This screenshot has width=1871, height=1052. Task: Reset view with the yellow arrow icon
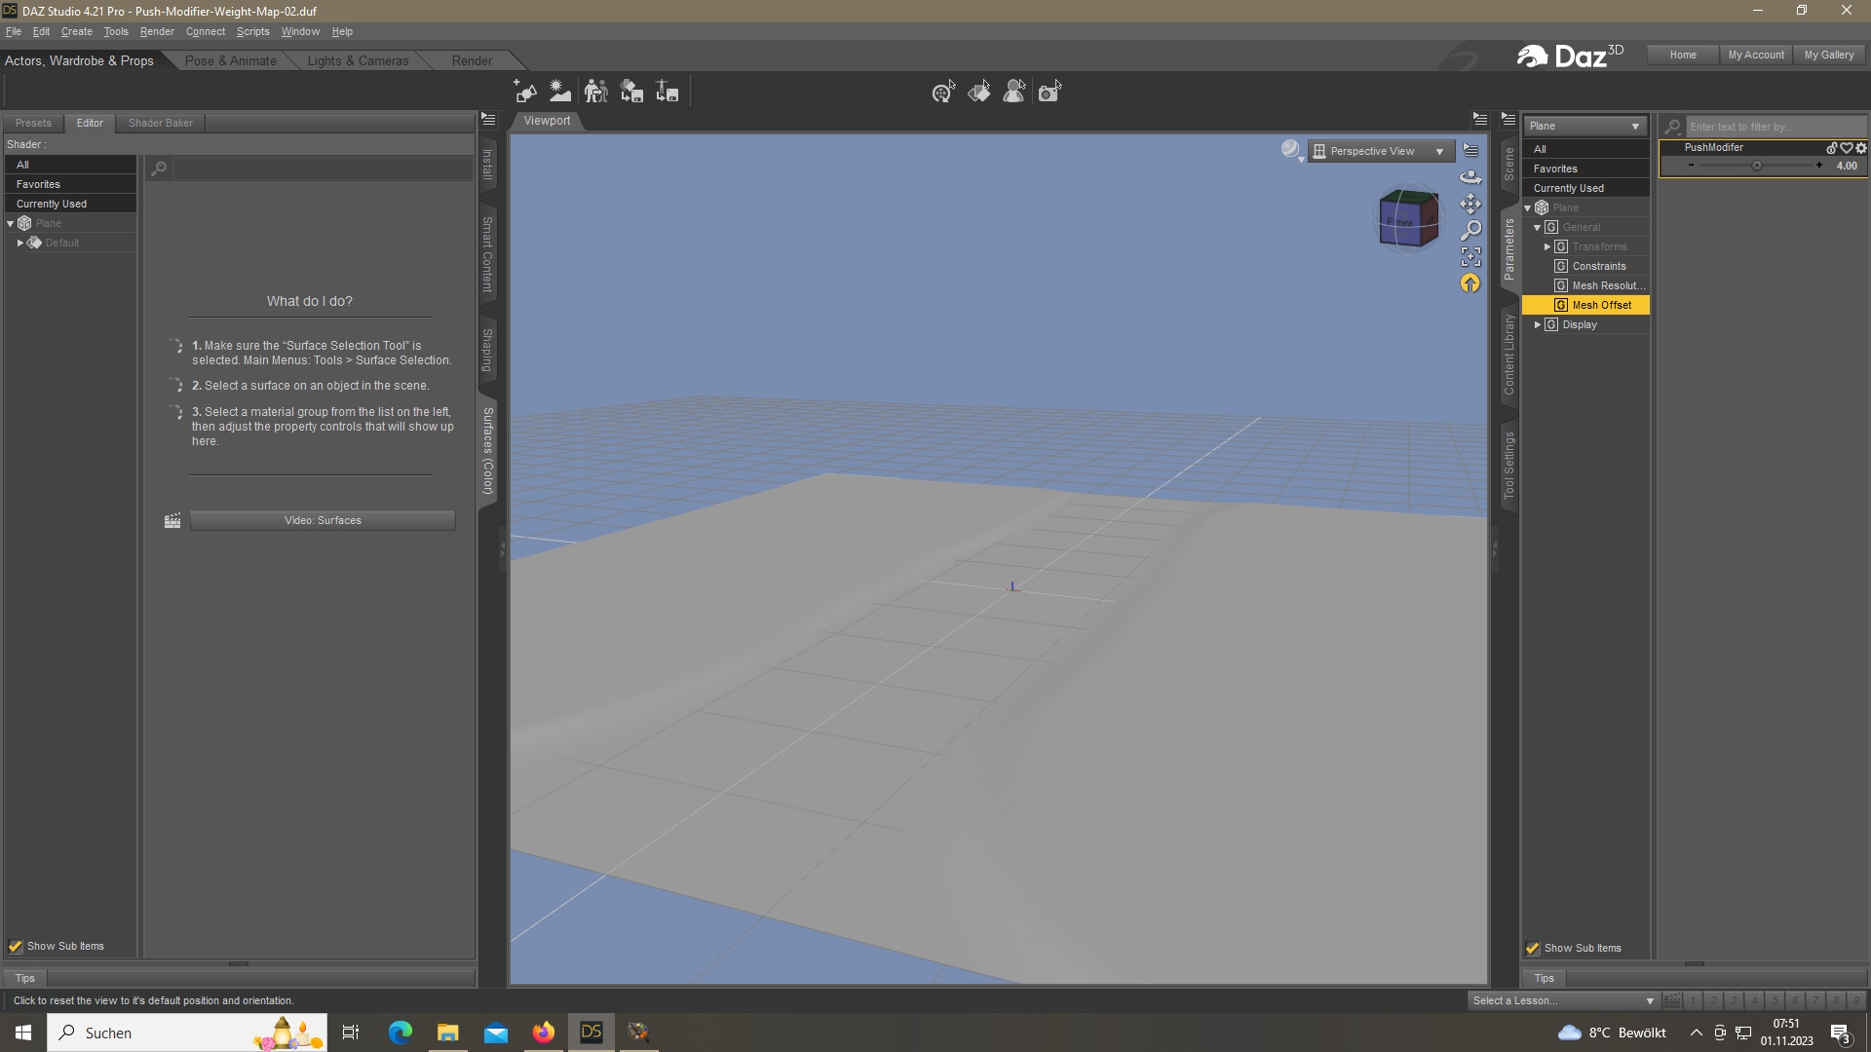click(1470, 283)
